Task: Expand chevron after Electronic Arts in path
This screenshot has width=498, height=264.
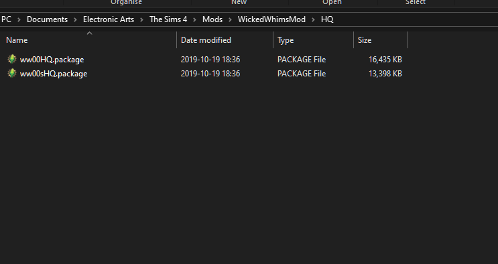Action: [141, 19]
